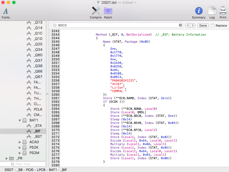Open the Log viewer
The image size is (229, 172).
[x=212, y=13]
